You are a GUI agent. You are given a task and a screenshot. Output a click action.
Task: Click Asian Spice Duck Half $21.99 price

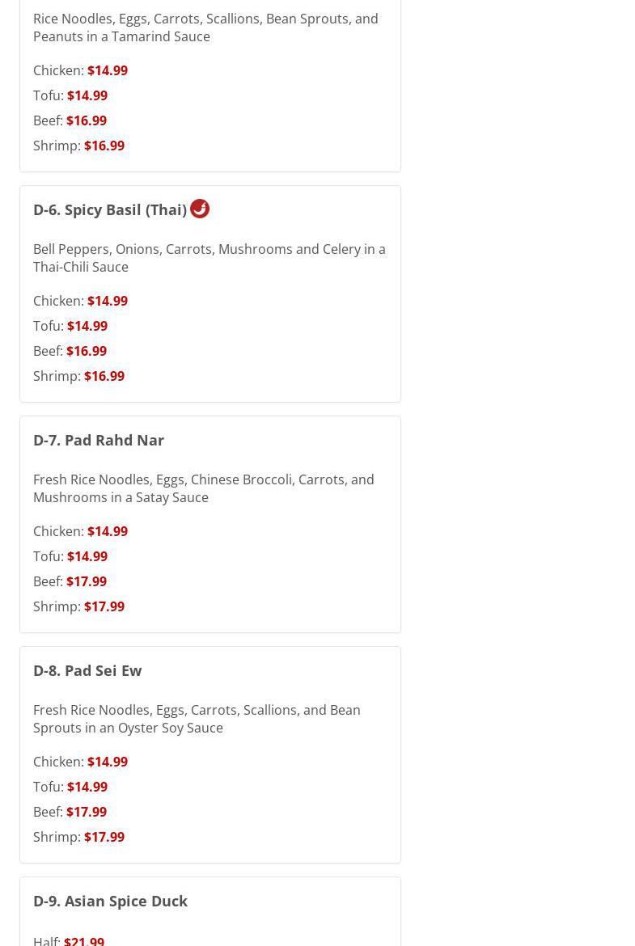tap(83, 940)
